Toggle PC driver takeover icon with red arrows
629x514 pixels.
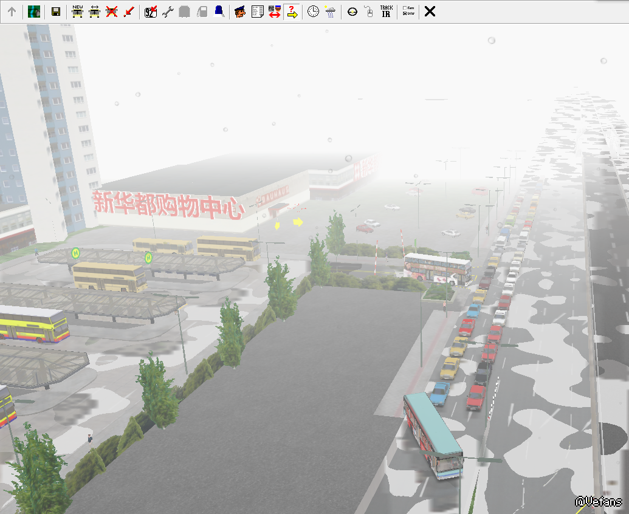[x=274, y=12]
